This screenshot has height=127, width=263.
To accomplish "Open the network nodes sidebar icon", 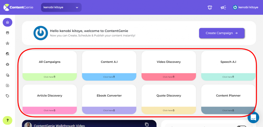I will 7,43.
